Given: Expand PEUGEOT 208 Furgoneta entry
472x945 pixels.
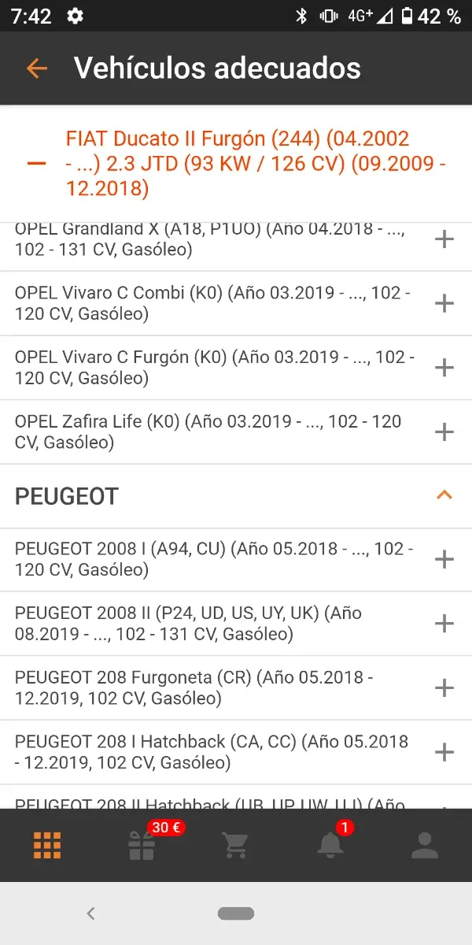Looking at the screenshot, I should click(444, 687).
